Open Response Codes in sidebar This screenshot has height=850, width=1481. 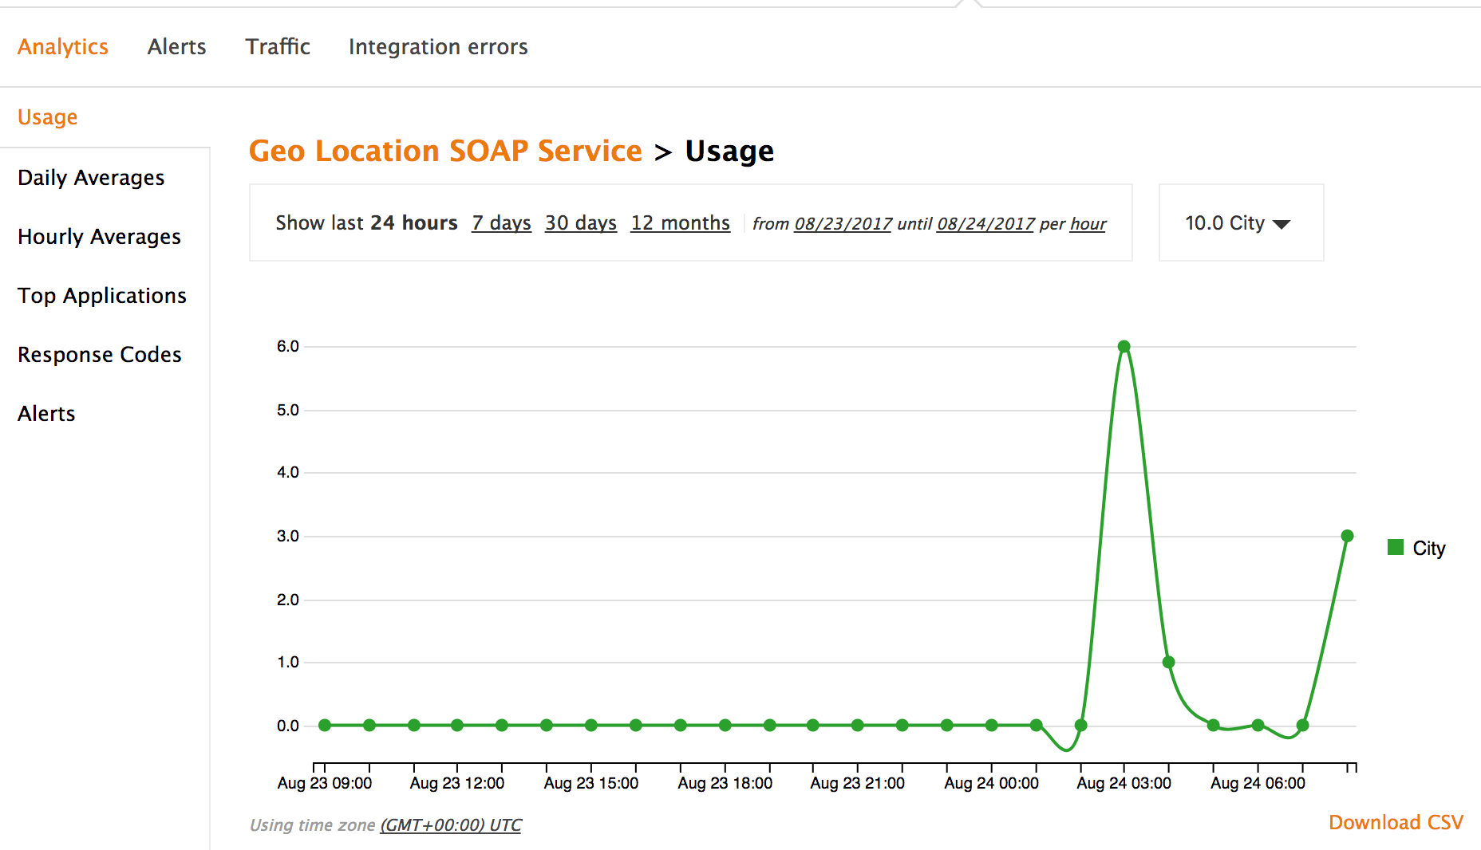(100, 355)
